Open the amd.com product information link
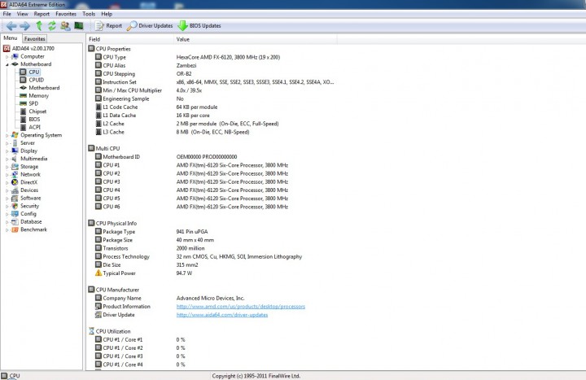 [241, 307]
